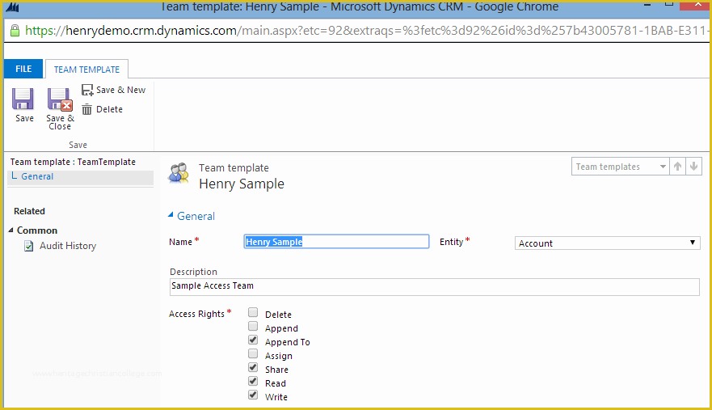Click the Dynamics CRM window logo icon
Screen dimensions: 712x410
pyautogui.click(x=12, y=6)
